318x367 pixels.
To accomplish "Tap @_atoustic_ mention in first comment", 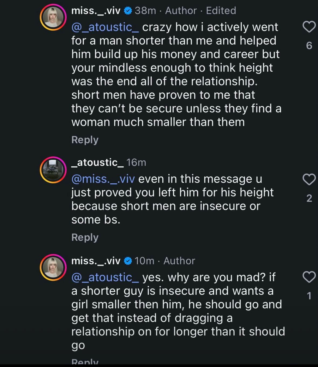I will click(x=105, y=27).
